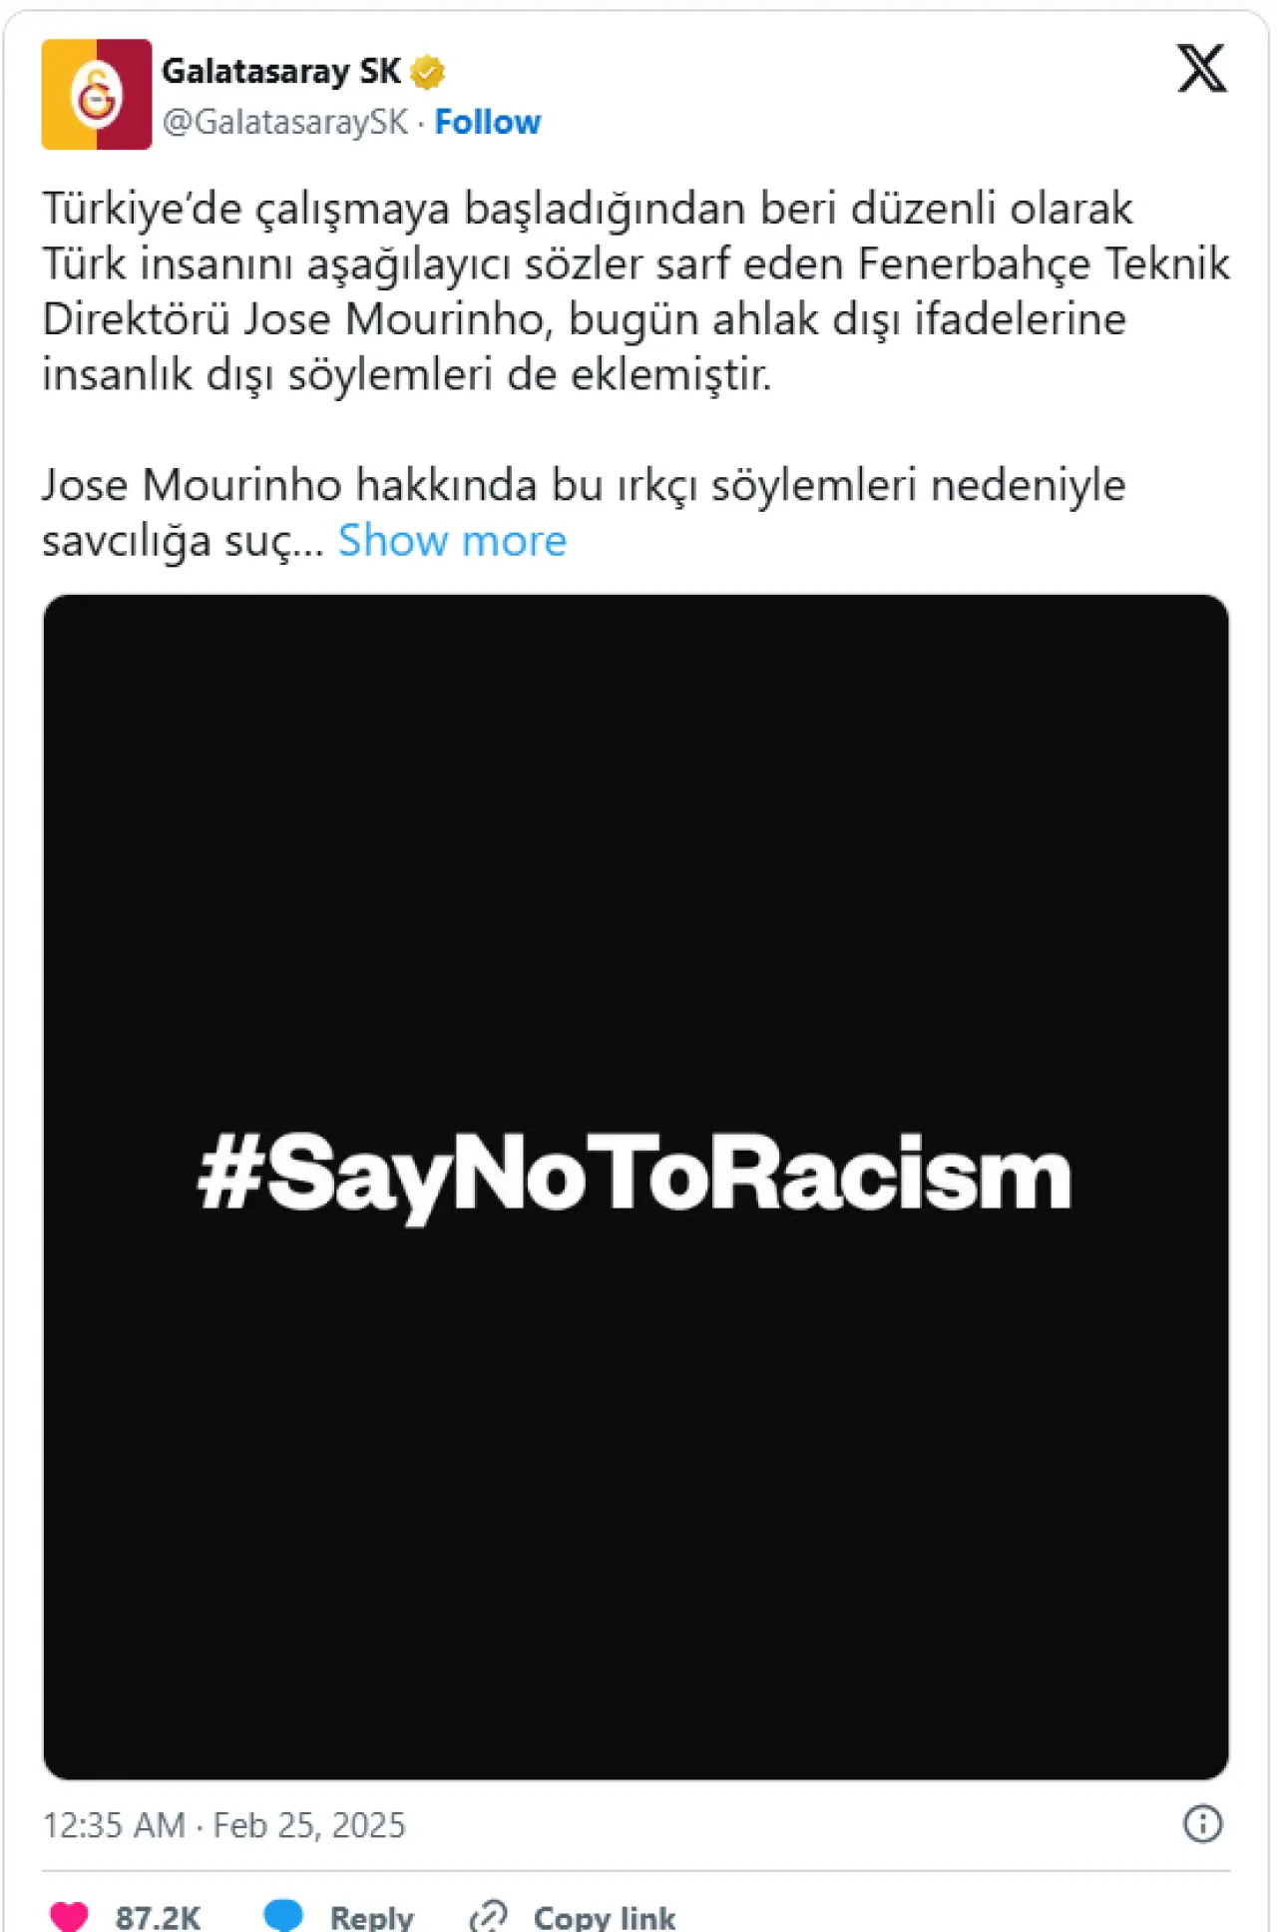Click the Reply label
This screenshot has width=1277, height=1932.
point(372,1917)
